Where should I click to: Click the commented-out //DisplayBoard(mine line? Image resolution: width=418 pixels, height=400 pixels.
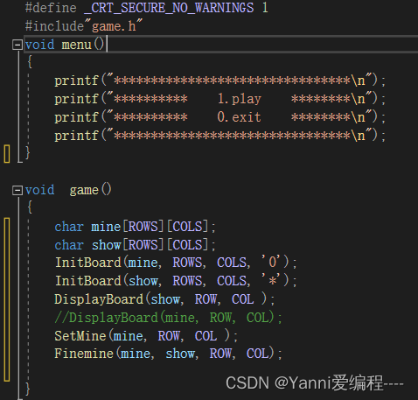pos(169,318)
